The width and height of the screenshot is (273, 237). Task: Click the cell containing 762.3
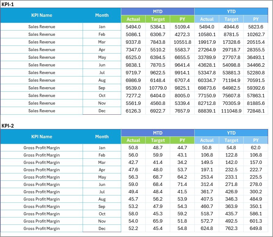coord(231,228)
